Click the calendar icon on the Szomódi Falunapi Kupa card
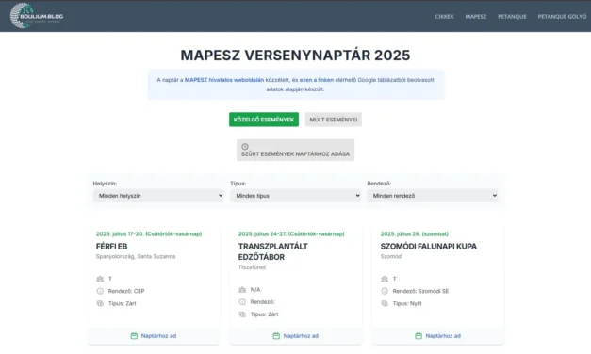This screenshot has width=591, height=354. (419, 336)
